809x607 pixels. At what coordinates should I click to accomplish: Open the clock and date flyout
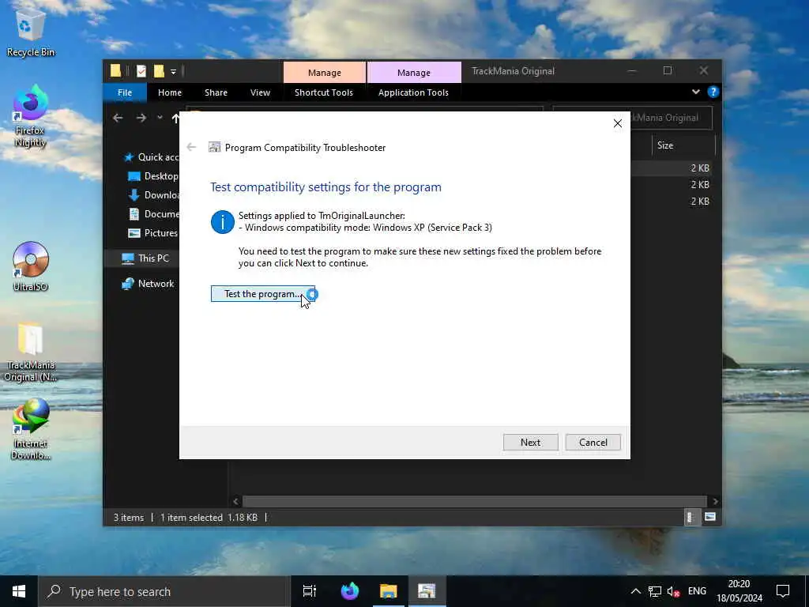[739, 591]
